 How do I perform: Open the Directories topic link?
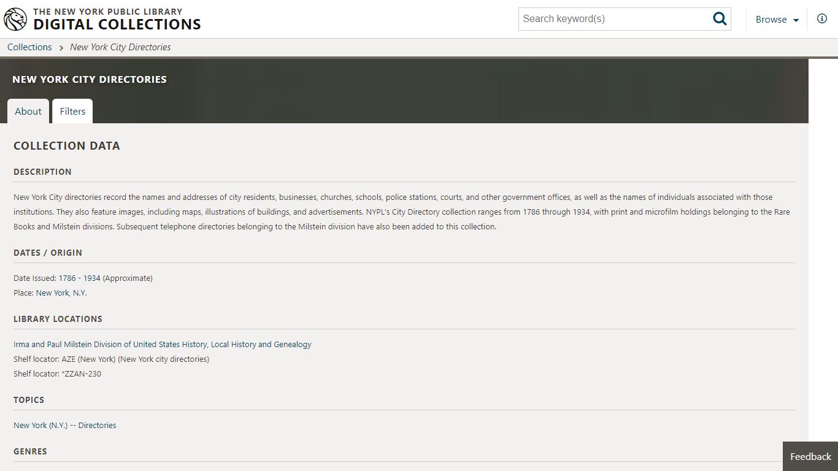[x=97, y=426]
